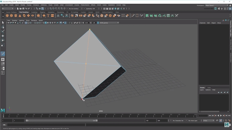Choose the Select tool in the toolbox

[x=3, y=22]
